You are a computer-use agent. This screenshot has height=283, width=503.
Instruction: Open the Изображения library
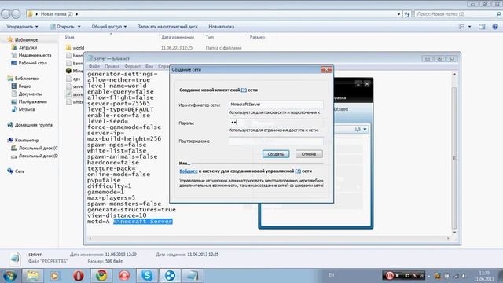coord(33,101)
